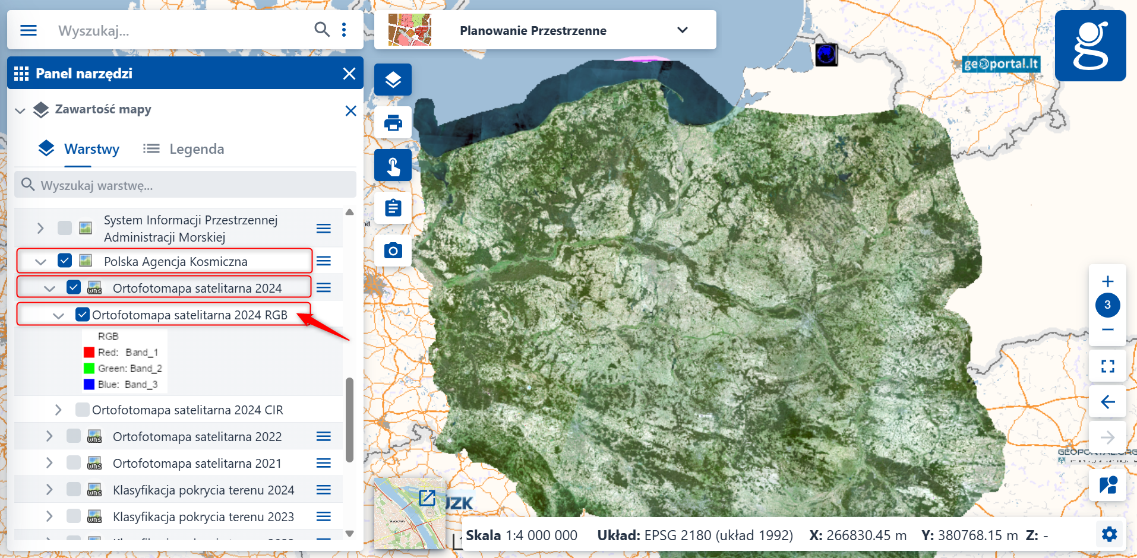
Task: Uncheck the Polska Agencja Kosmiczna layer
Action: tap(64, 261)
